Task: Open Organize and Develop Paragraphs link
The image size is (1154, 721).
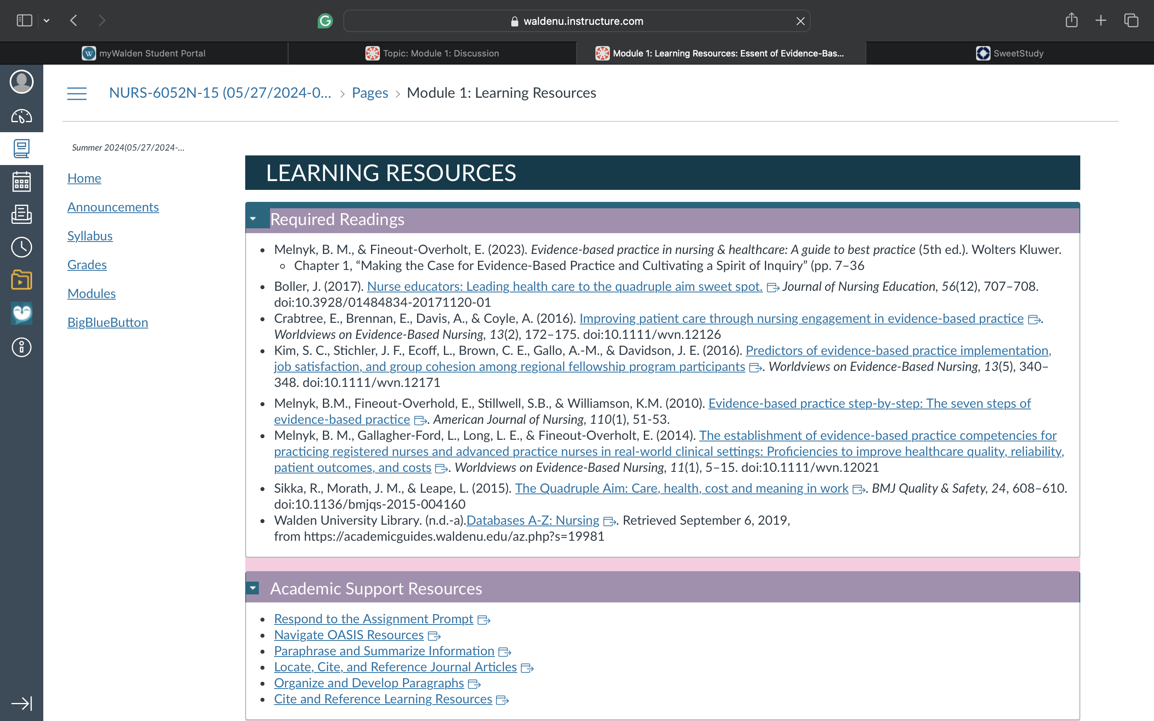Action: tap(369, 683)
